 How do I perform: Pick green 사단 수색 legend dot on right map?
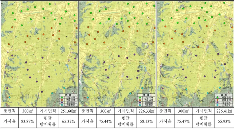click(217, 97)
